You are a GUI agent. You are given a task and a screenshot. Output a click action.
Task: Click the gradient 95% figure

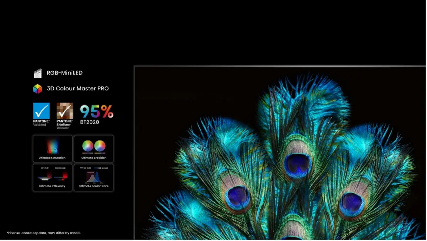pos(96,111)
